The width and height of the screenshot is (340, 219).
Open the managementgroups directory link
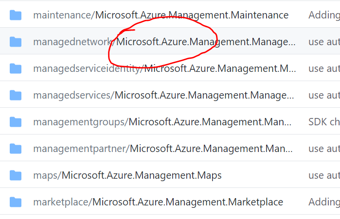tap(162, 122)
